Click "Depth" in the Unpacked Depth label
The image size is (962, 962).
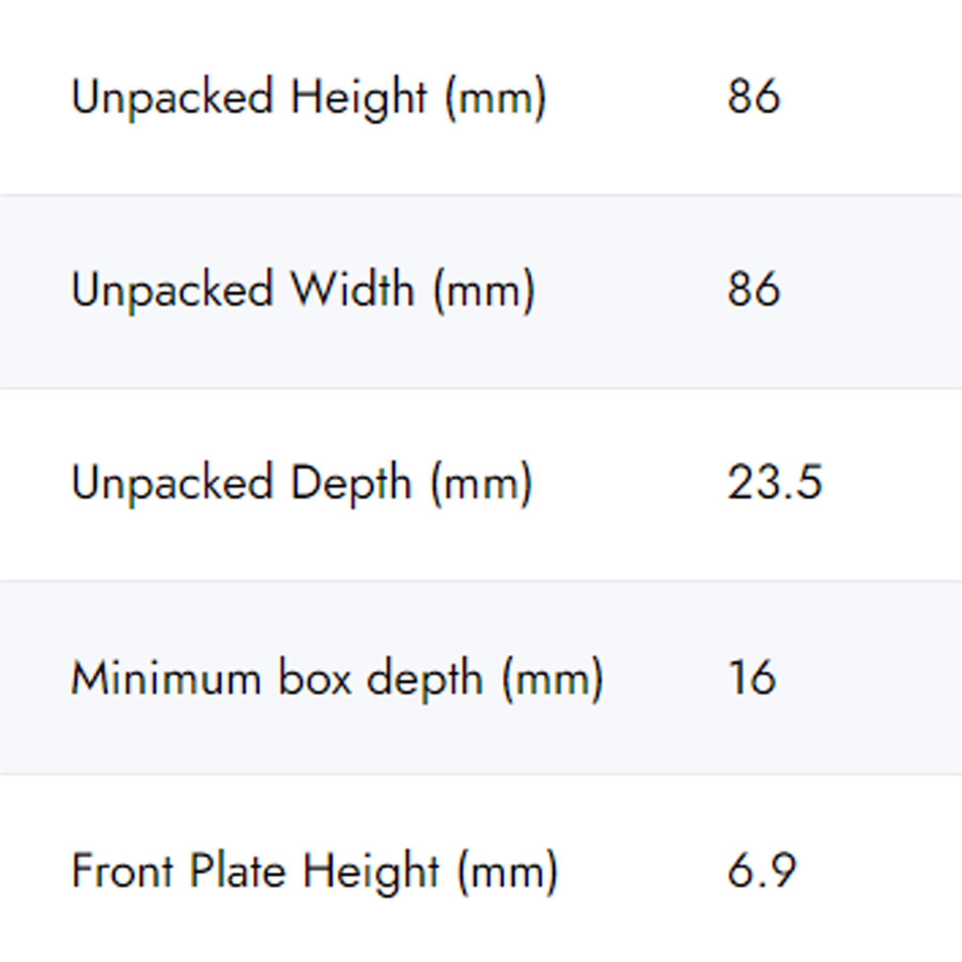click(x=351, y=484)
